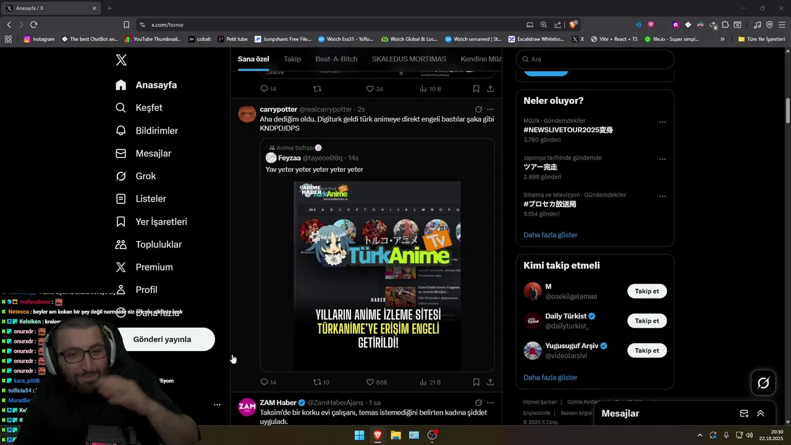Open more options on ZAM Haber post
The image size is (791, 445).
pyautogui.click(x=490, y=402)
